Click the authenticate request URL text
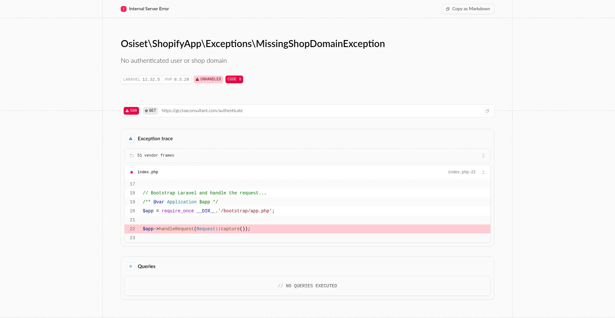Screen dimensions: 615x318 click(202, 111)
